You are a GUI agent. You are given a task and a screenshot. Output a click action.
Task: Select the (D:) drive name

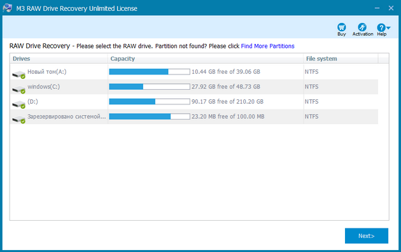[x=32, y=102]
